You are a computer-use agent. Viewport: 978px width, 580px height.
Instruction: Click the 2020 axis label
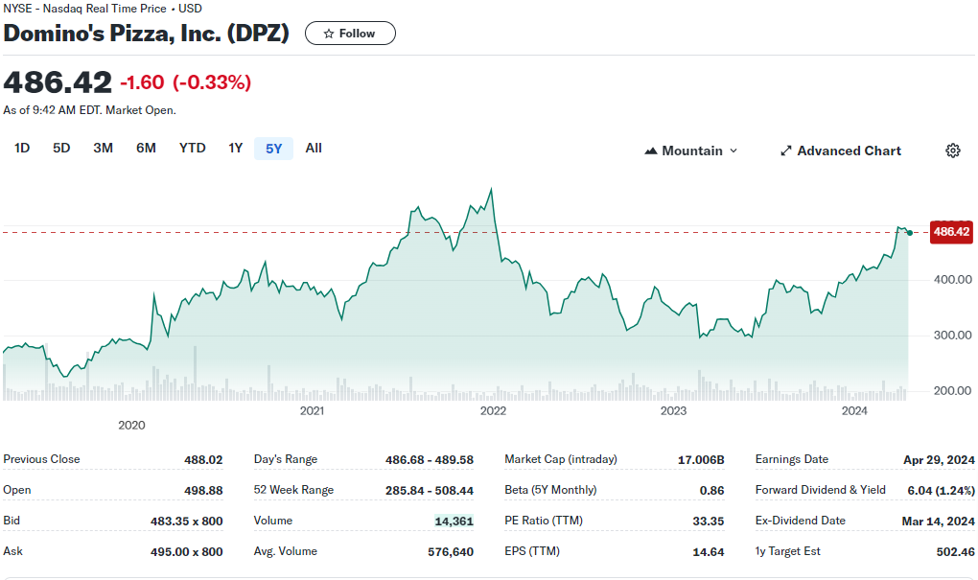click(131, 426)
